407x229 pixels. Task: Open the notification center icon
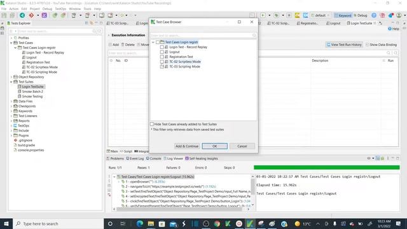(399, 223)
